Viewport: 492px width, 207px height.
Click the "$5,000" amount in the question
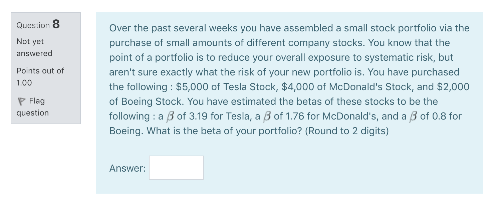pos(192,87)
